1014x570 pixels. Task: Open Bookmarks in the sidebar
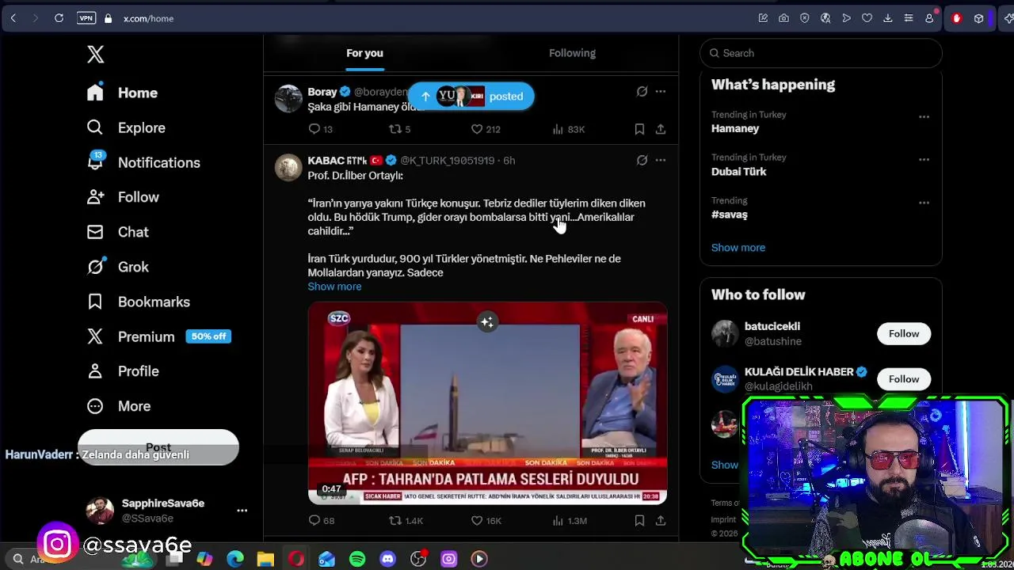click(x=139, y=302)
